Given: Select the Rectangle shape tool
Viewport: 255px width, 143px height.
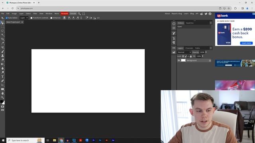Looking at the screenshot, I should point(2,89).
